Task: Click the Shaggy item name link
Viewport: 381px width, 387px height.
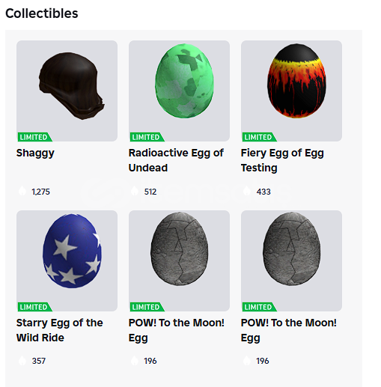Action: click(x=35, y=153)
